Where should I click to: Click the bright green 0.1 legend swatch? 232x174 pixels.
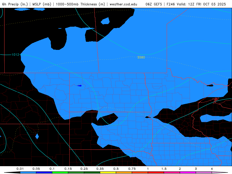click(60, 173)
